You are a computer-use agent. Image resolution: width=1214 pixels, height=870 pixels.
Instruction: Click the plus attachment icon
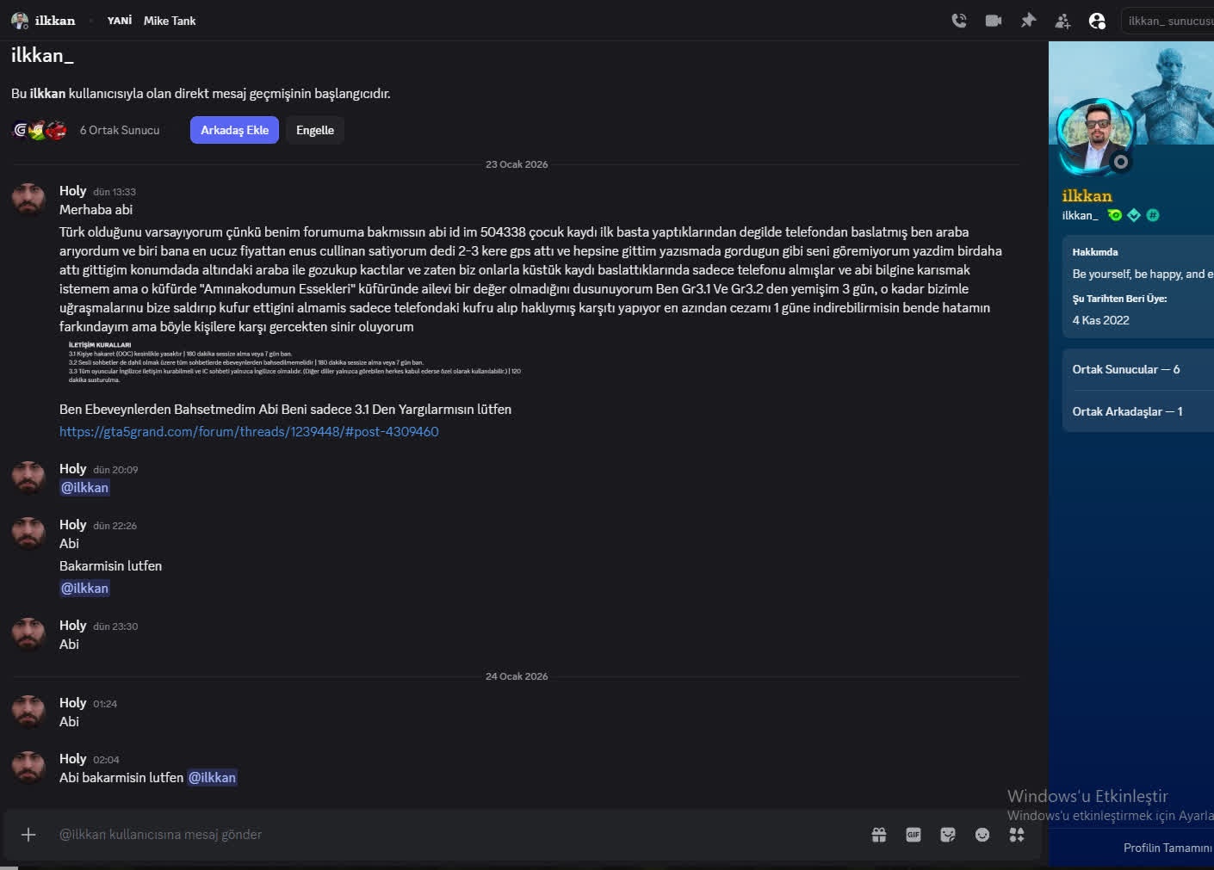coord(28,835)
